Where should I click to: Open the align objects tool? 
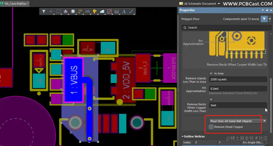[66, 11]
